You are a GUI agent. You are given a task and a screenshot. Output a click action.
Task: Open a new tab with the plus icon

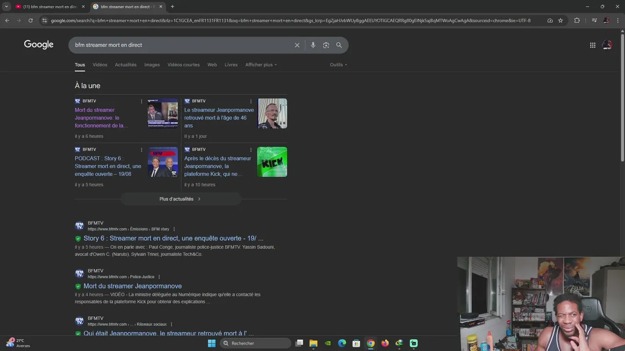point(172,6)
